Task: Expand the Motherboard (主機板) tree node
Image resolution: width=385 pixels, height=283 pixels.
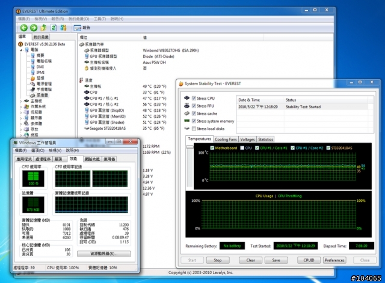Action: coord(21,101)
